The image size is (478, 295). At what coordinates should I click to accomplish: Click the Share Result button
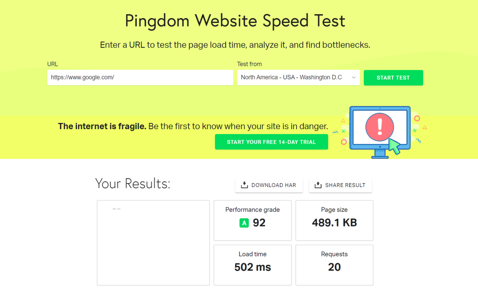(x=340, y=185)
